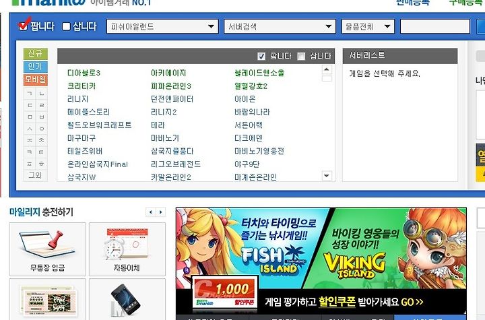This screenshot has height=320, width=485.
Task: Check the top 팝니다 checkbox
Action: (x=23, y=27)
